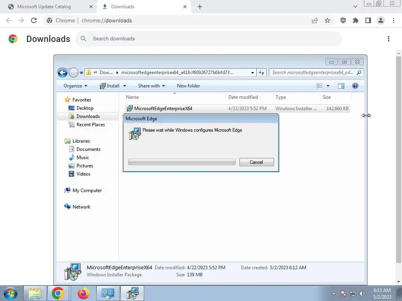402x301 pixels.
Task: Open the Control Panel taskbar icon
Action: point(108,293)
